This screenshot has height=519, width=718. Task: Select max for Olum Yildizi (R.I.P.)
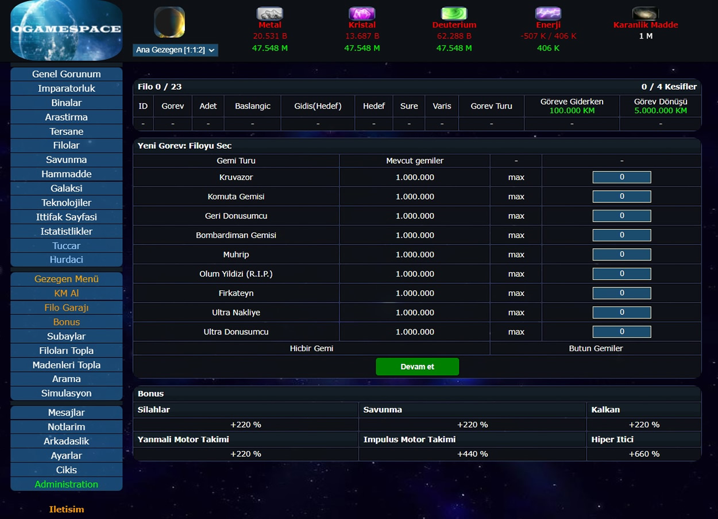516,274
